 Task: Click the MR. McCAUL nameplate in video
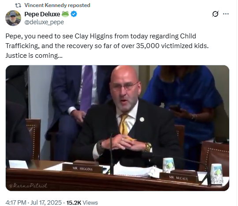pyautogui.click(x=178, y=178)
